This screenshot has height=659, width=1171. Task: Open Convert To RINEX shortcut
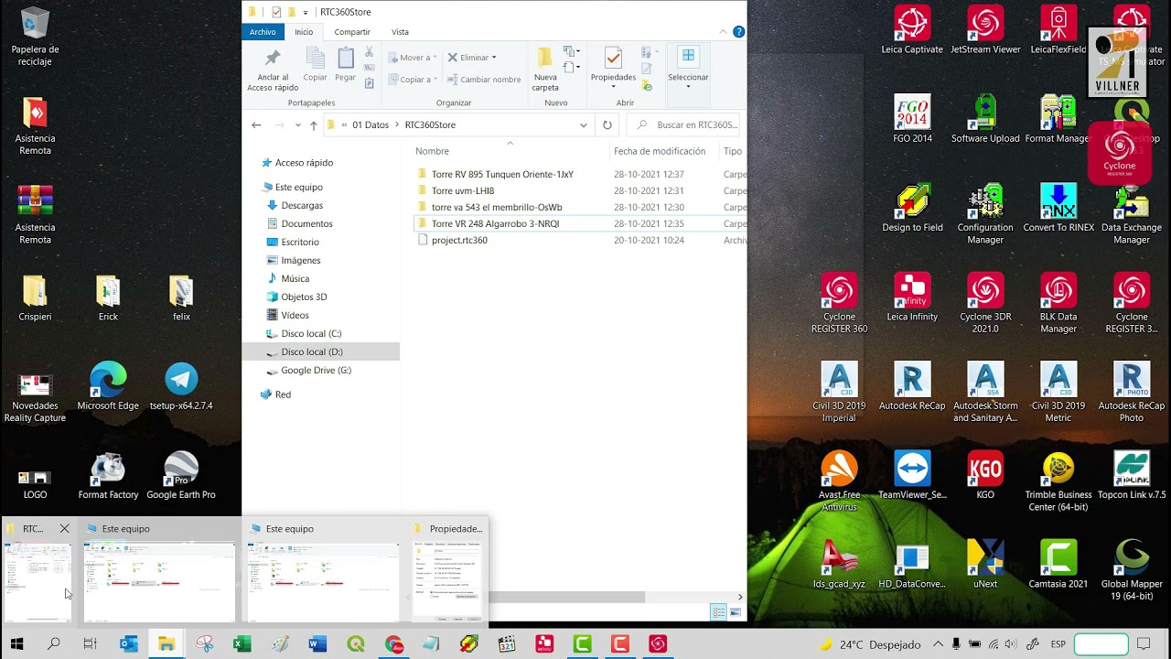click(x=1058, y=209)
